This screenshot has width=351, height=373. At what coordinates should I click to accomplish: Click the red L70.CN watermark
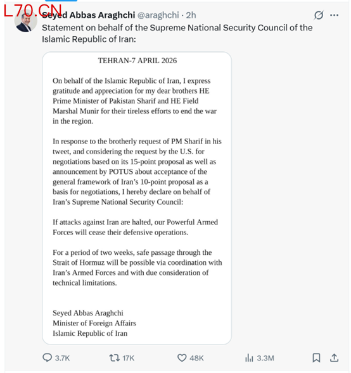point(33,11)
